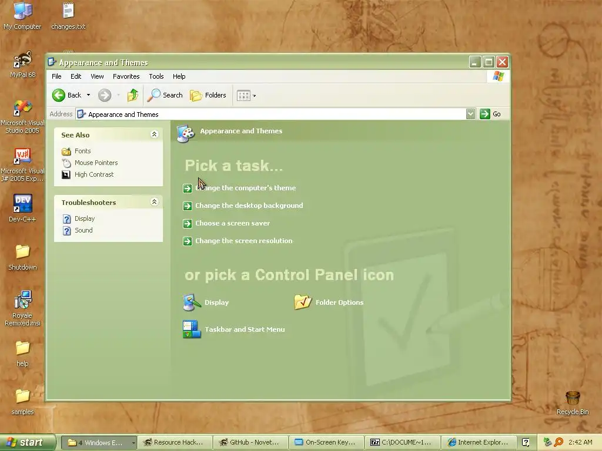The image size is (602, 451).
Task: Select Change the screen resolution task
Action: pyautogui.click(x=244, y=241)
